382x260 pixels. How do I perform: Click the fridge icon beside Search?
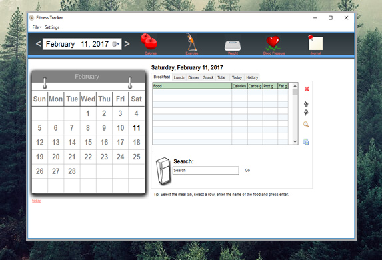pyautogui.click(x=164, y=171)
